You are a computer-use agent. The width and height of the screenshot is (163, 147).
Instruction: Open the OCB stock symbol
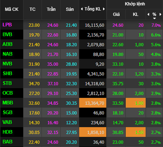point(8,93)
